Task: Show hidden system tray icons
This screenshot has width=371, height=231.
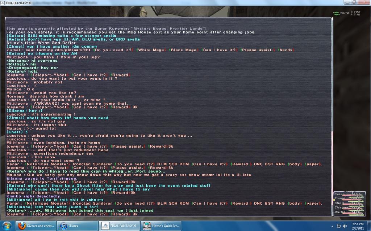Action: tap(332, 226)
